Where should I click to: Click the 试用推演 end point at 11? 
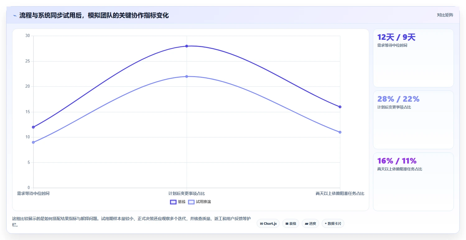(340, 132)
